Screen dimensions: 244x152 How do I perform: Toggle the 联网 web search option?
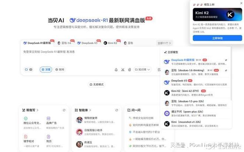[60, 70]
